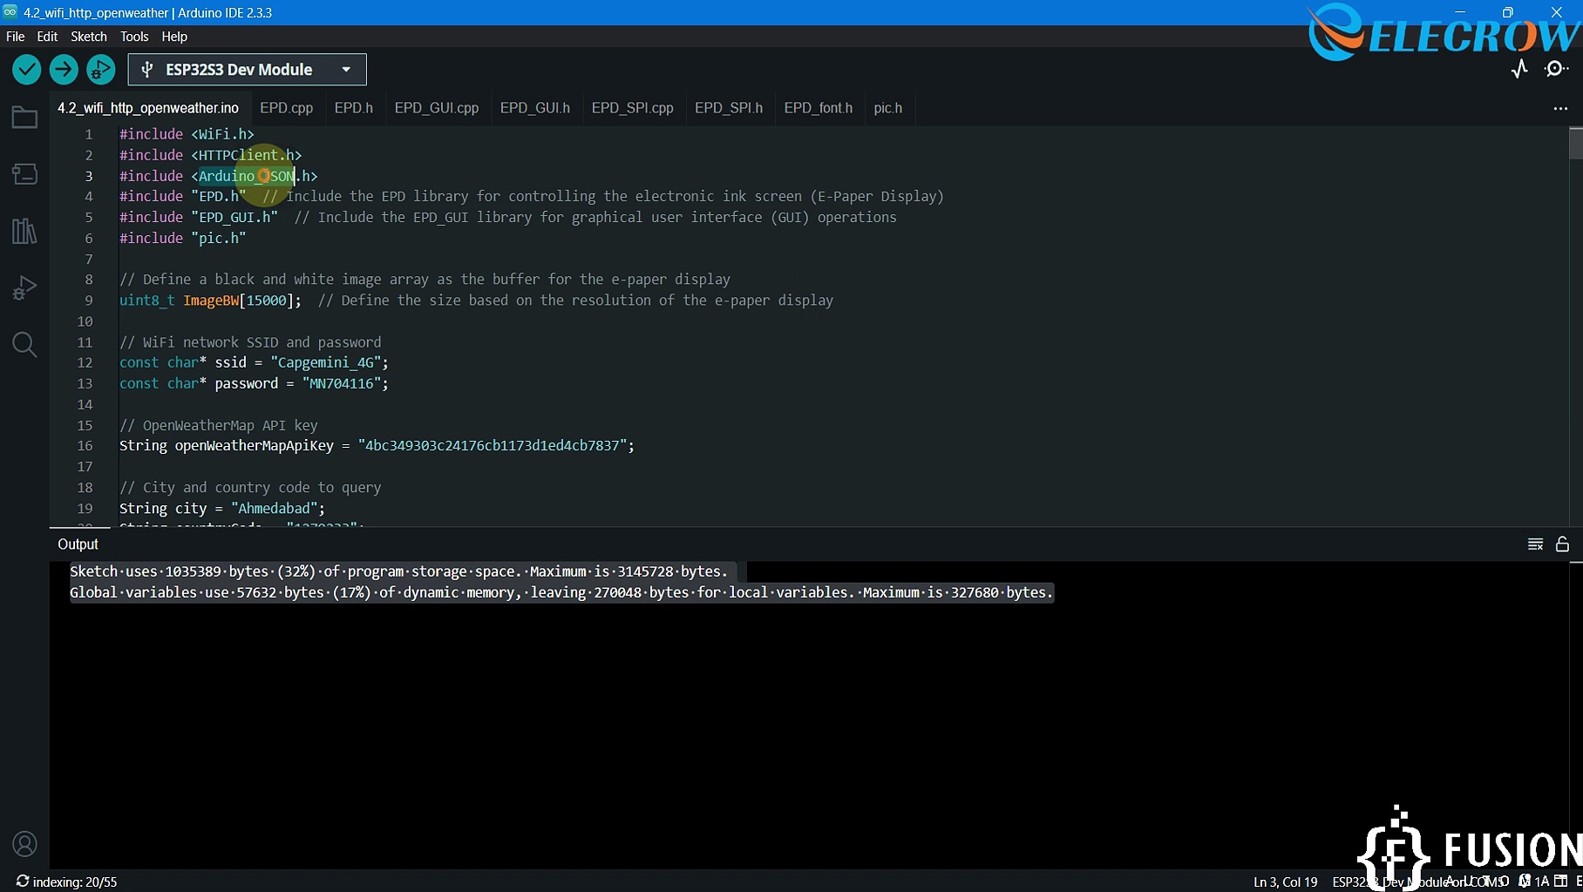This screenshot has height=892, width=1583.
Task: Click on the openWeatherMapApiKey string value
Action: point(493,446)
